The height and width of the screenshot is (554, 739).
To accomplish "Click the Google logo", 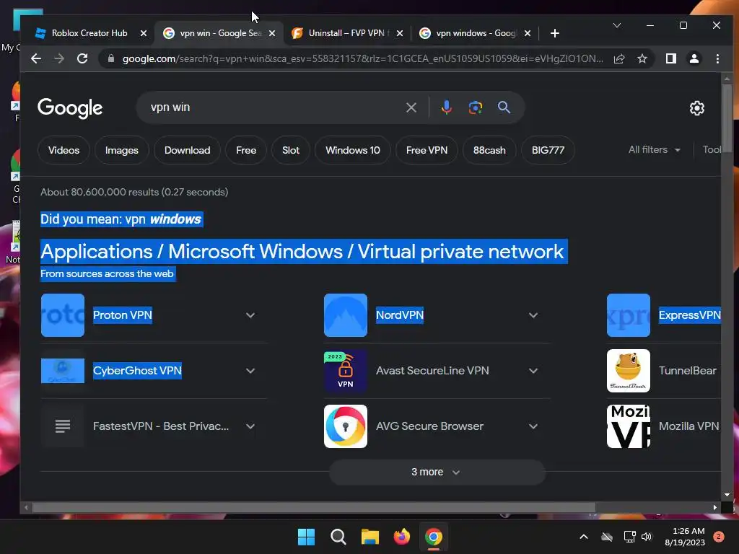I will click(70, 108).
